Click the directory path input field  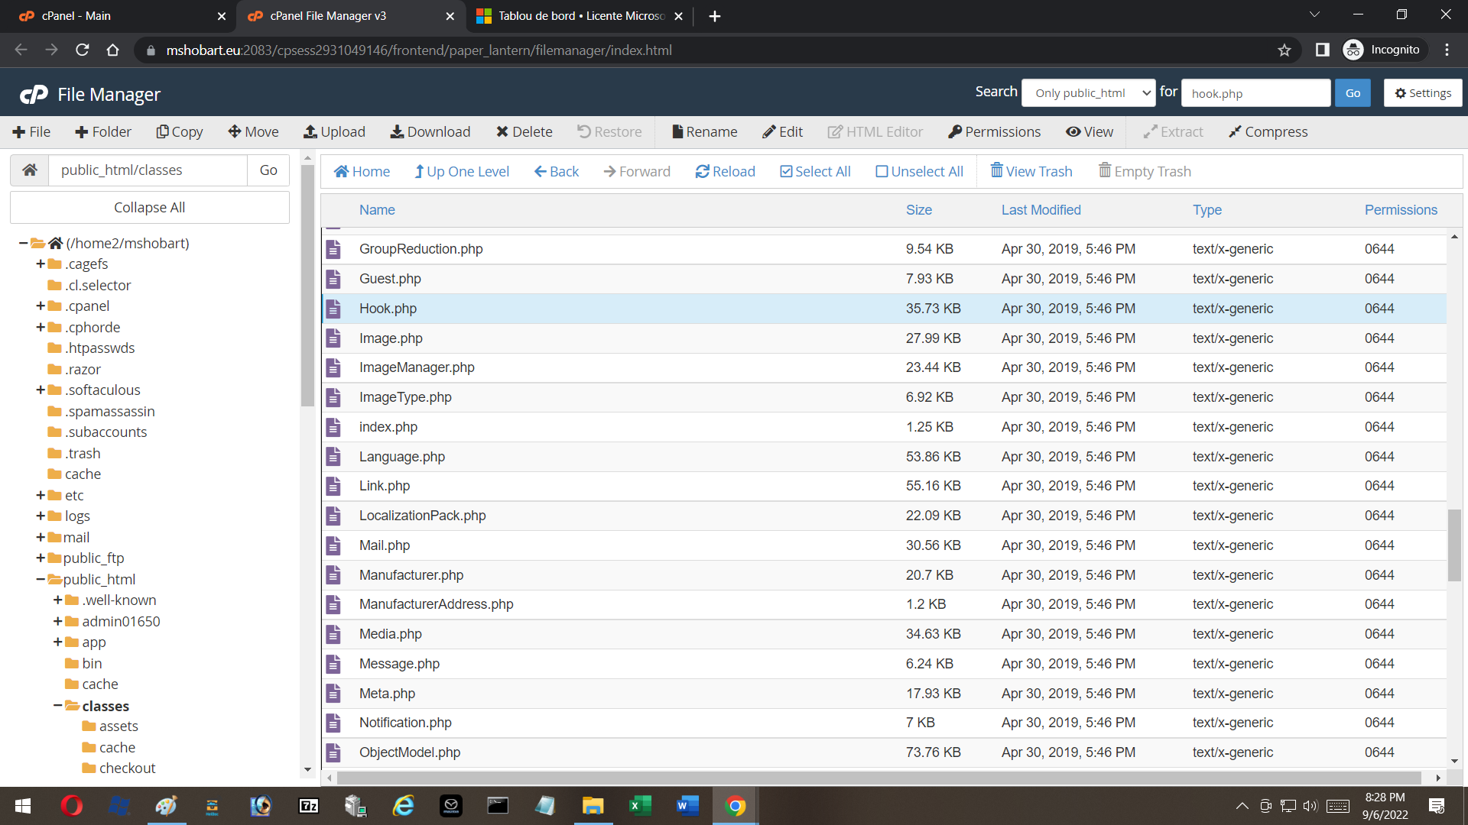[x=148, y=170]
